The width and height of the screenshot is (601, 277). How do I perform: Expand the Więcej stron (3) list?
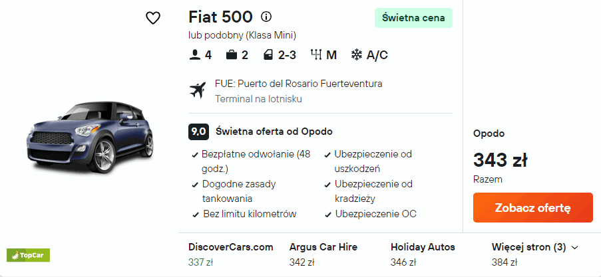tap(535, 247)
